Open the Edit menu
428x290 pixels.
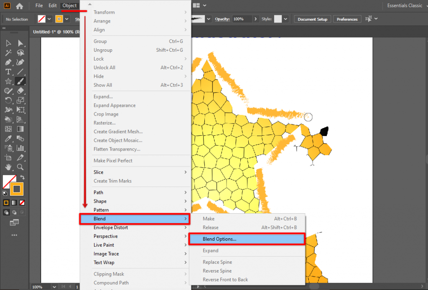point(52,5)
